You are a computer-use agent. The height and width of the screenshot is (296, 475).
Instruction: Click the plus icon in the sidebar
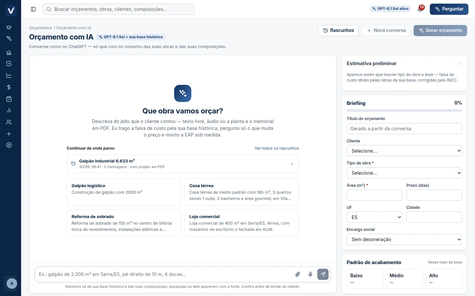coord(9,134)
